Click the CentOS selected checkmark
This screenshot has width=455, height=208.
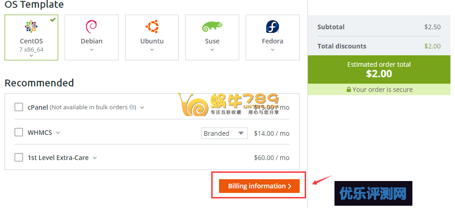[53, 20]
